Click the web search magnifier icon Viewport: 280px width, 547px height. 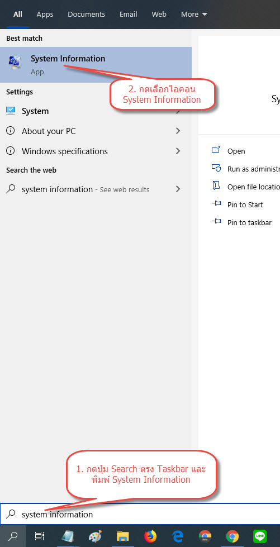click(11, 189)
